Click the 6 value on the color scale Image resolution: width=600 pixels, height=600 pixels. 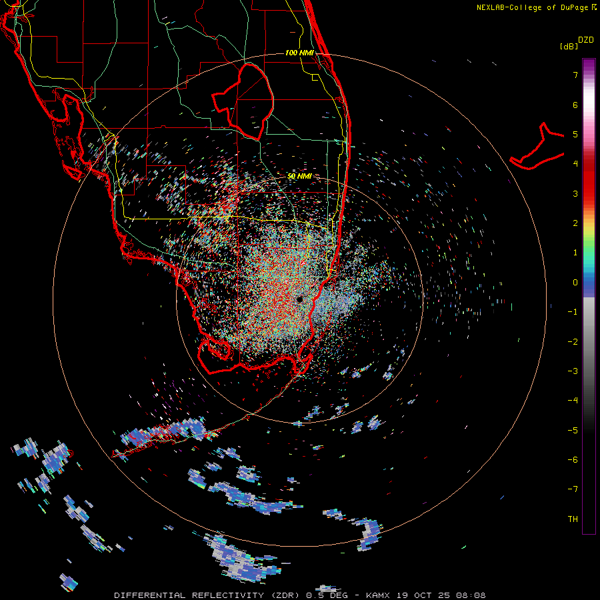[575, 105]
